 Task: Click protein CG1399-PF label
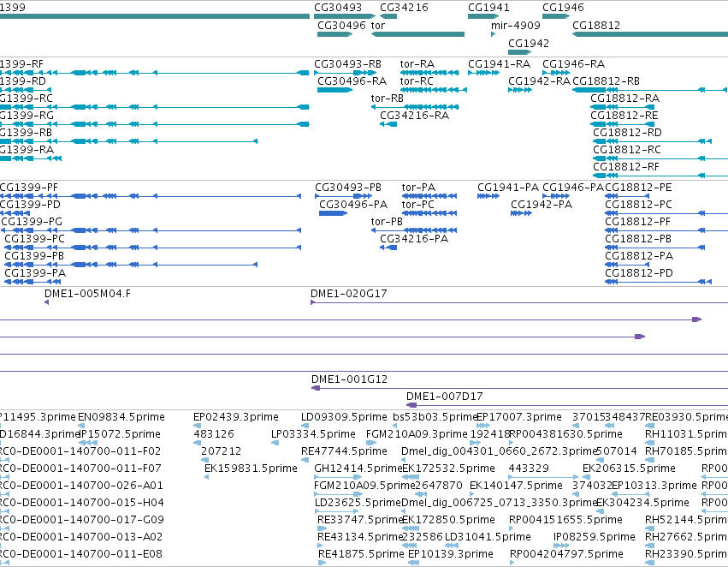pos(29,188)
